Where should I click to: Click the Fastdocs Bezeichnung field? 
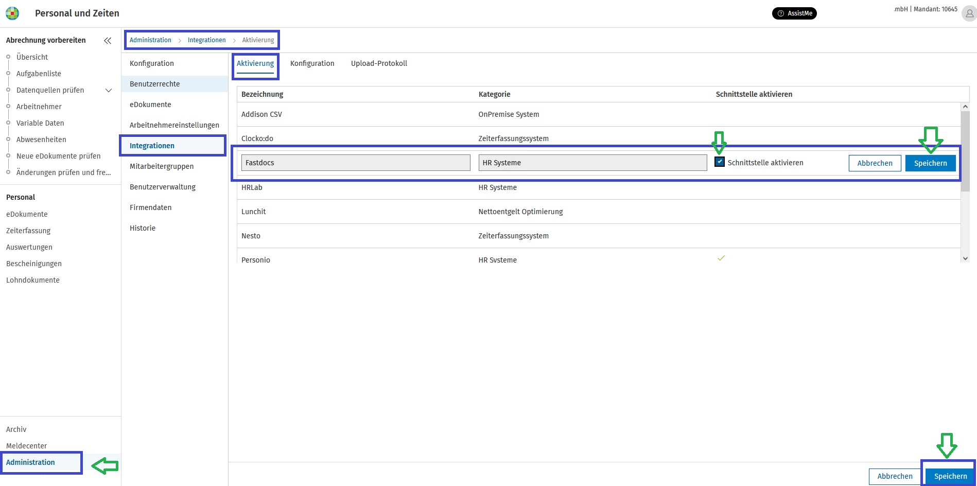pos(356,163)
